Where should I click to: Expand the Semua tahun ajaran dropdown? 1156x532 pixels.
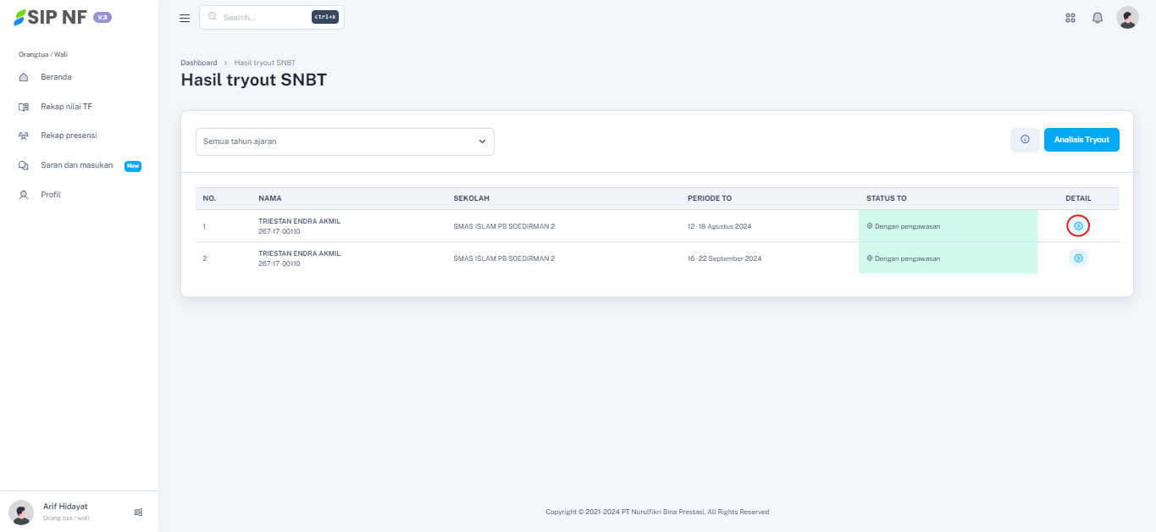pyautogui.click(x=345, y=141)
